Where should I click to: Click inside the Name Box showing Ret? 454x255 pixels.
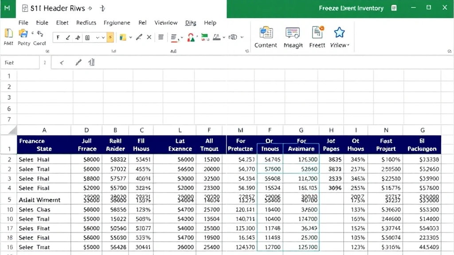coord(20,62)
